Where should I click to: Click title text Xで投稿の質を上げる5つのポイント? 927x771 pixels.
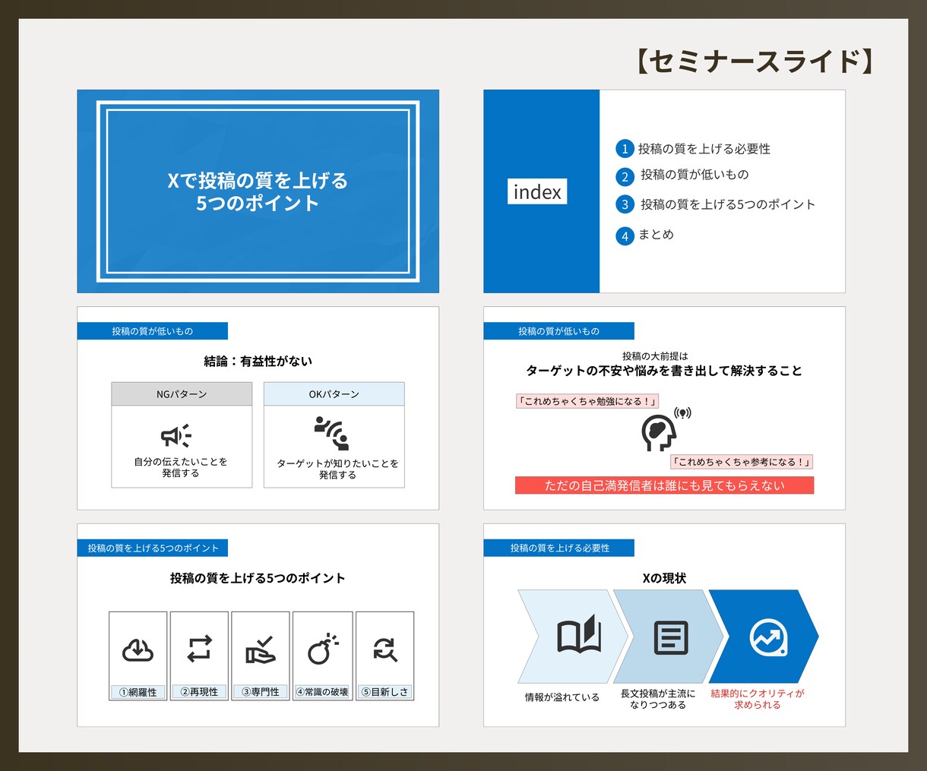[x=258, y=191]
